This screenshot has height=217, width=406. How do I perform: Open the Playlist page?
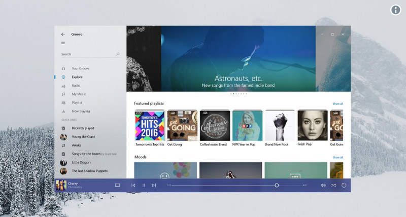pos(77,103)
